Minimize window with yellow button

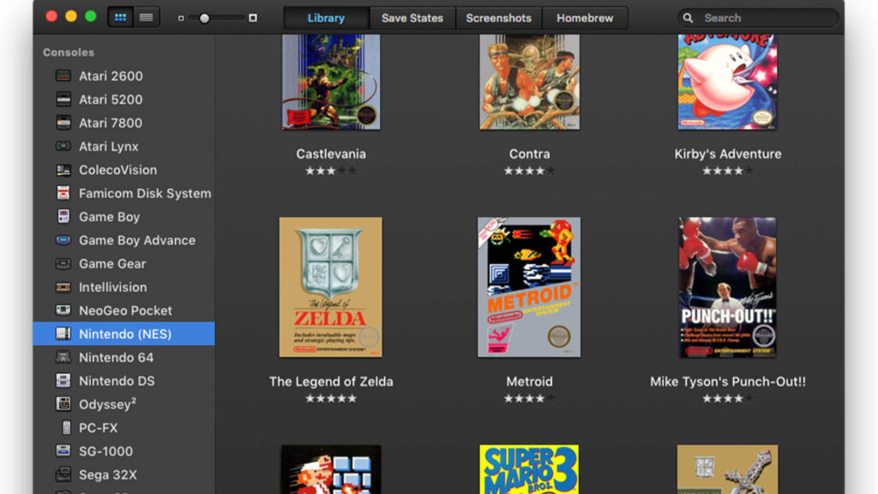pos(71,16)
